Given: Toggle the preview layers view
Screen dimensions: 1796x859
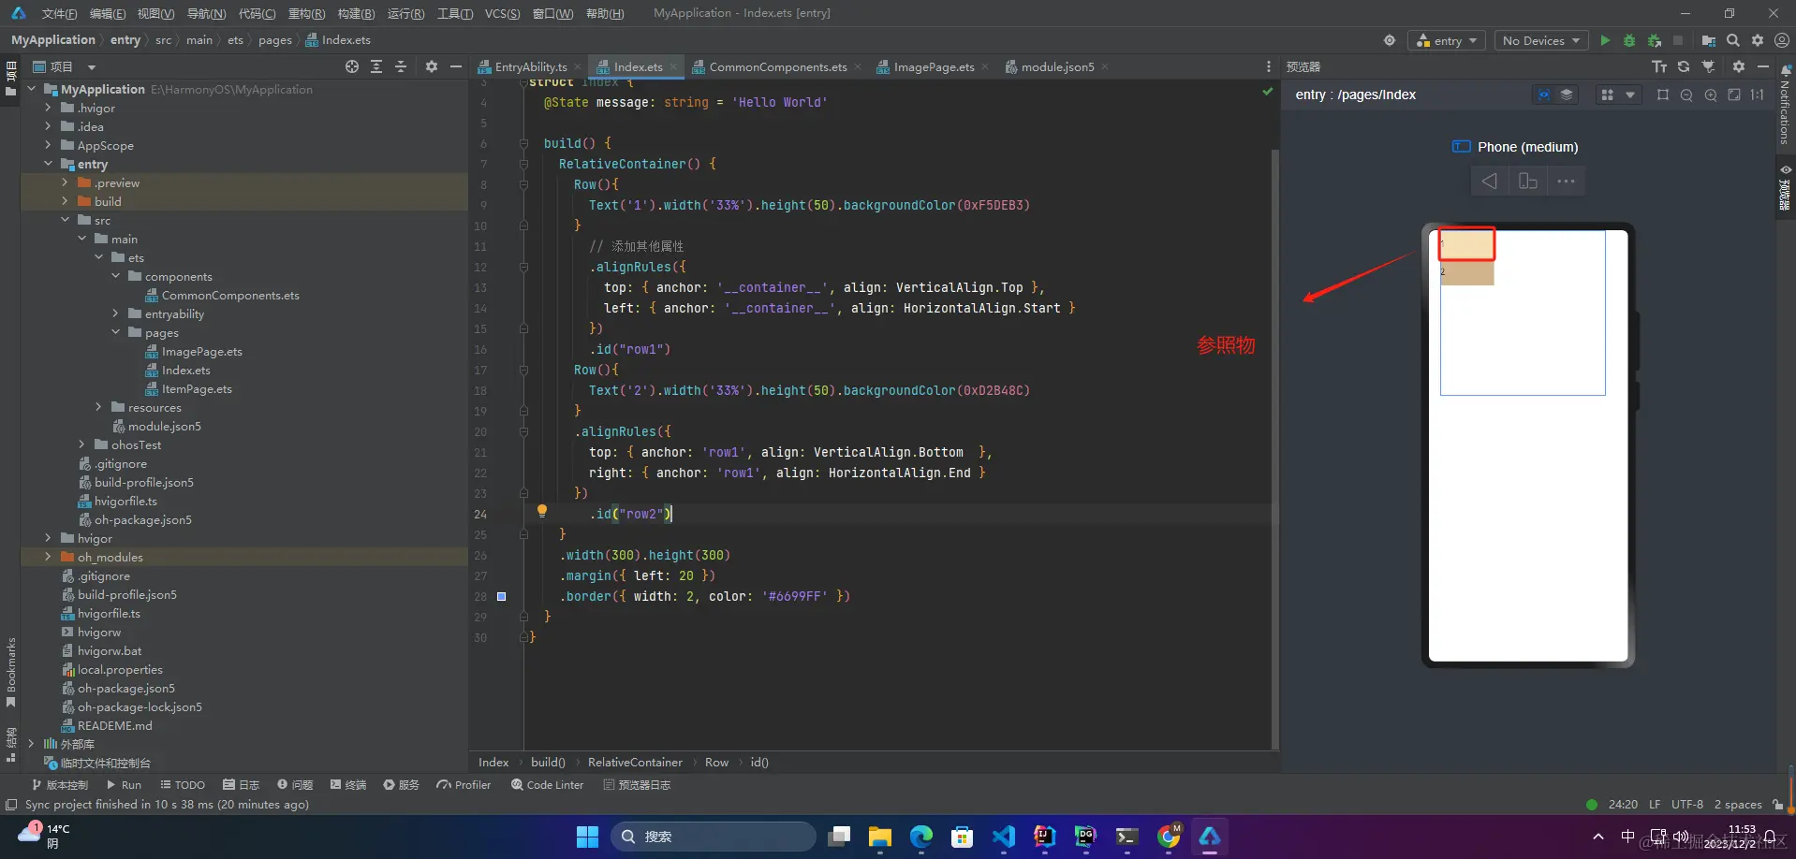Looking at the screenshot, I should (1567, 95).
